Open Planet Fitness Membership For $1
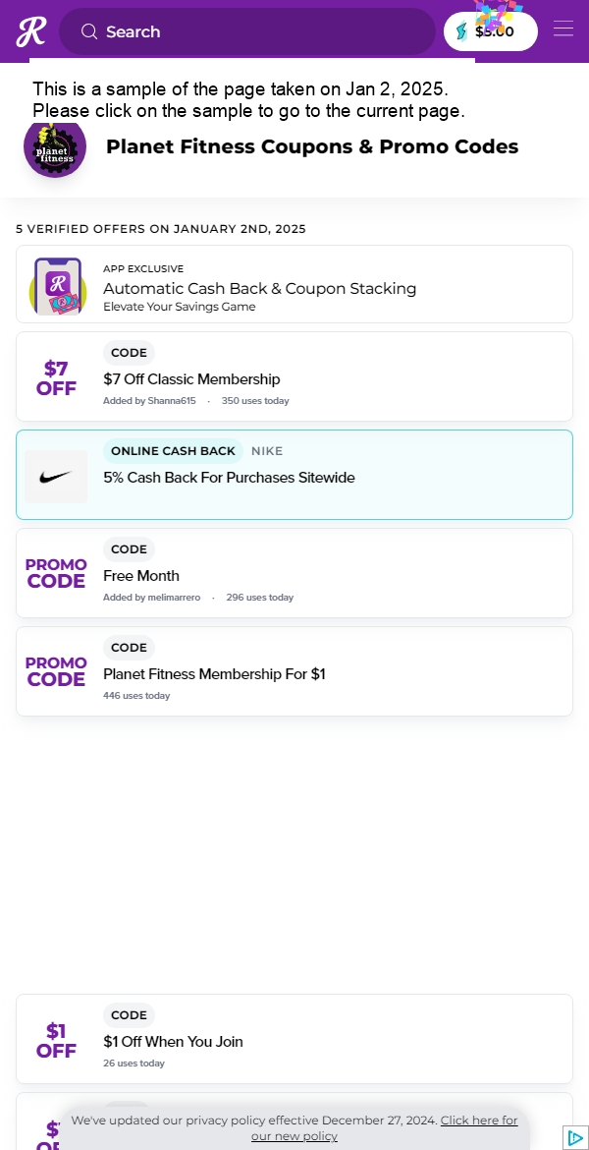Image resolution: width=589 pixels, height=1150 pixels. [x=294, y=671]
